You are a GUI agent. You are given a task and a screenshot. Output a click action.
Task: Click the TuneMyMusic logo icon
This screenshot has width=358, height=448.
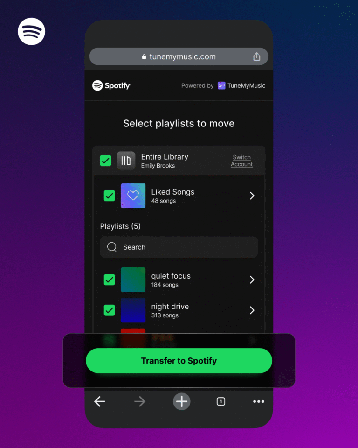pyautogui.click(x=221, y=85)
